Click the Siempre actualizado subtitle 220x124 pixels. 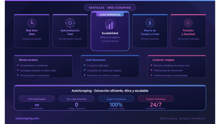pyautogui.click(x=32, y=39)
